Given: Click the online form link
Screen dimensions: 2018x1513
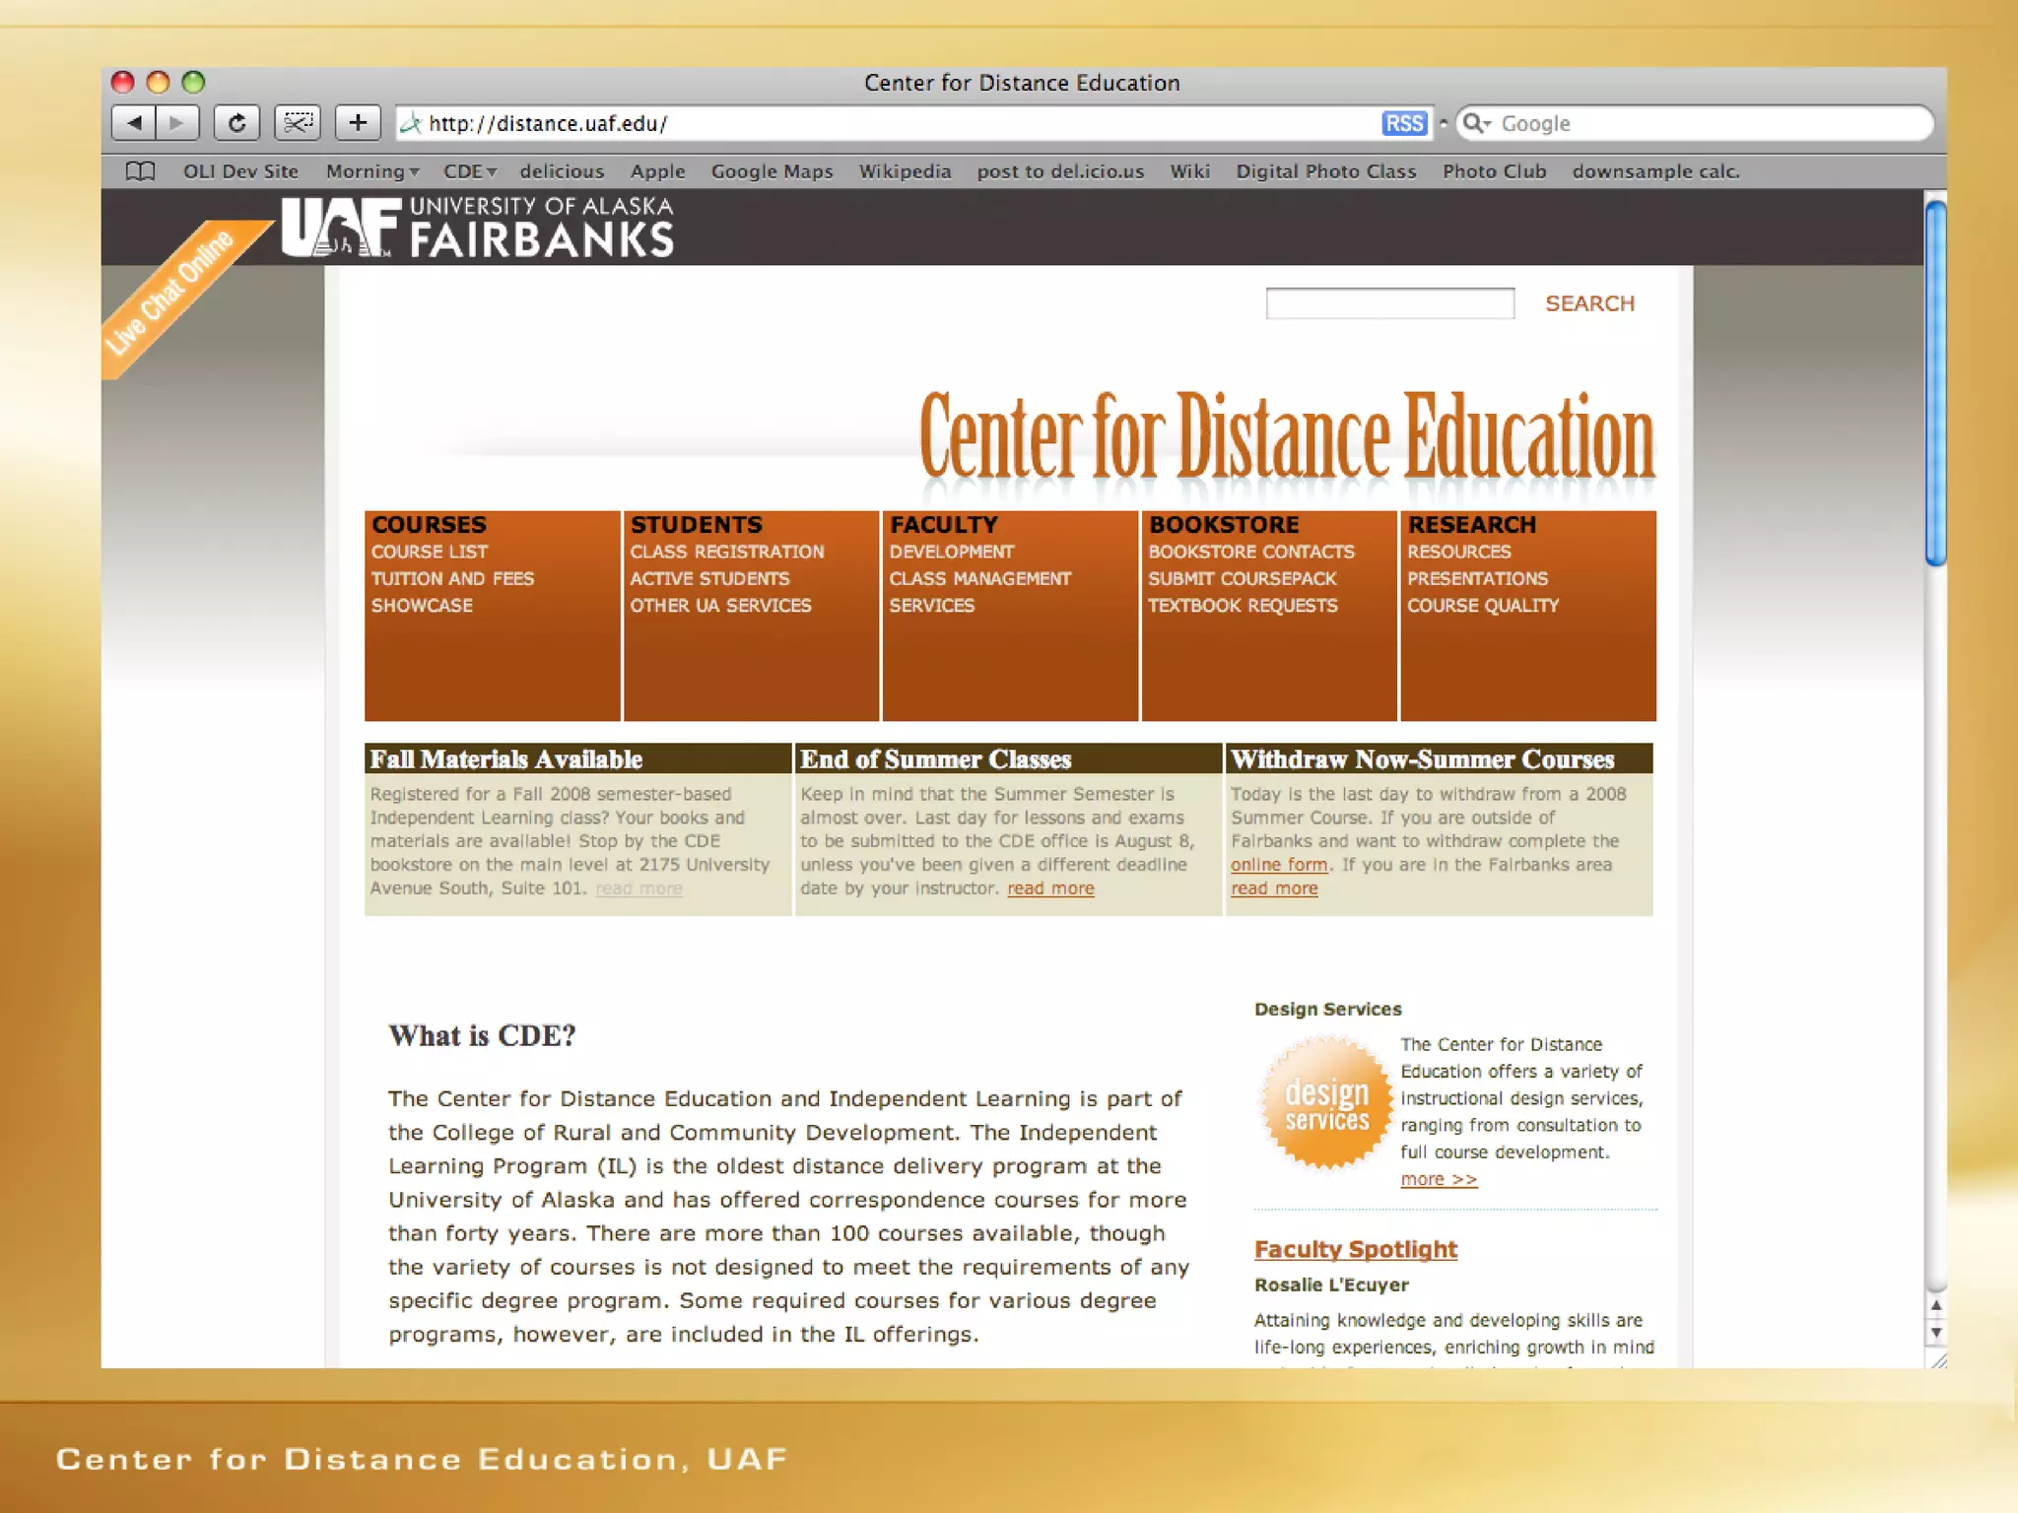Looking at the screenshot, I should [1278, 865].
